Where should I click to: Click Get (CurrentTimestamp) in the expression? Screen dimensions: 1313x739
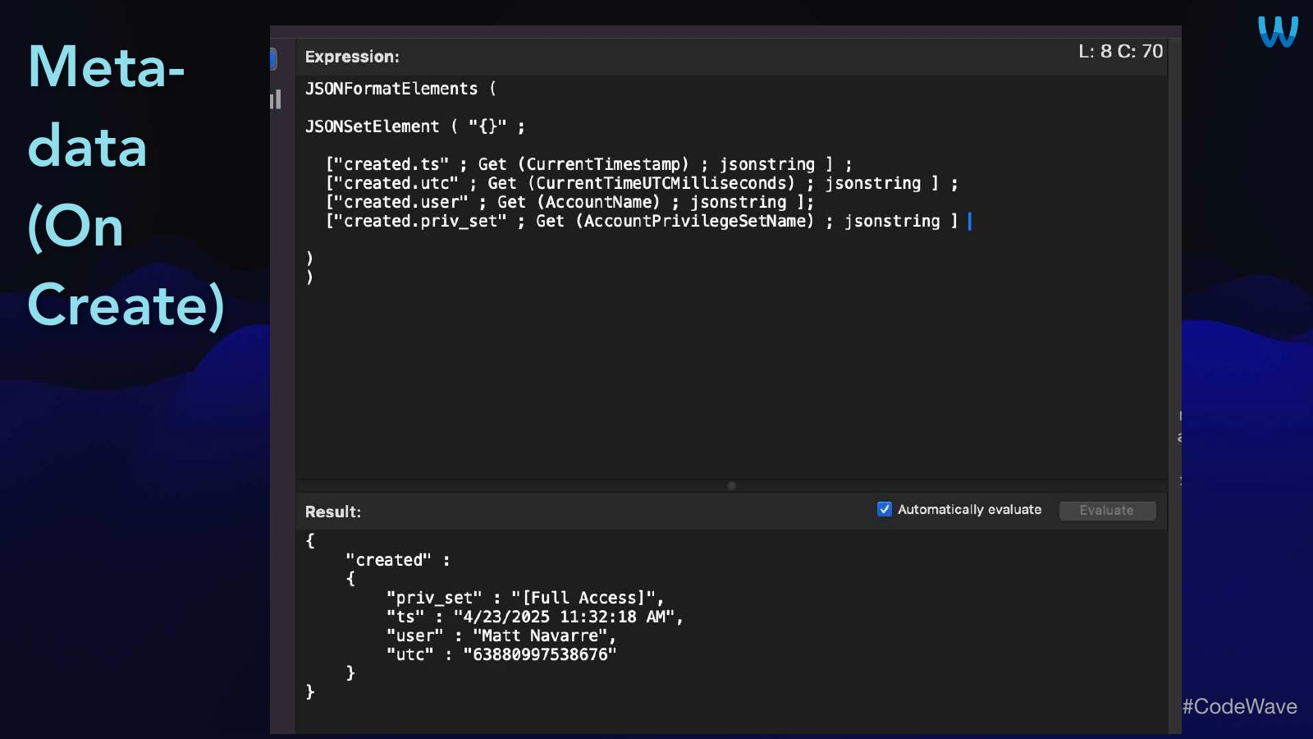tap(583, 164)
